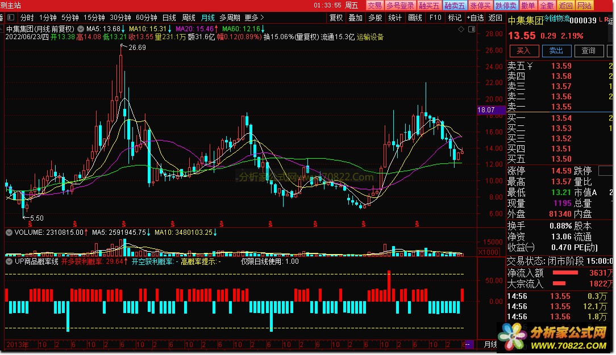Open 统计 statistics tool

click(x=395, y=18)
